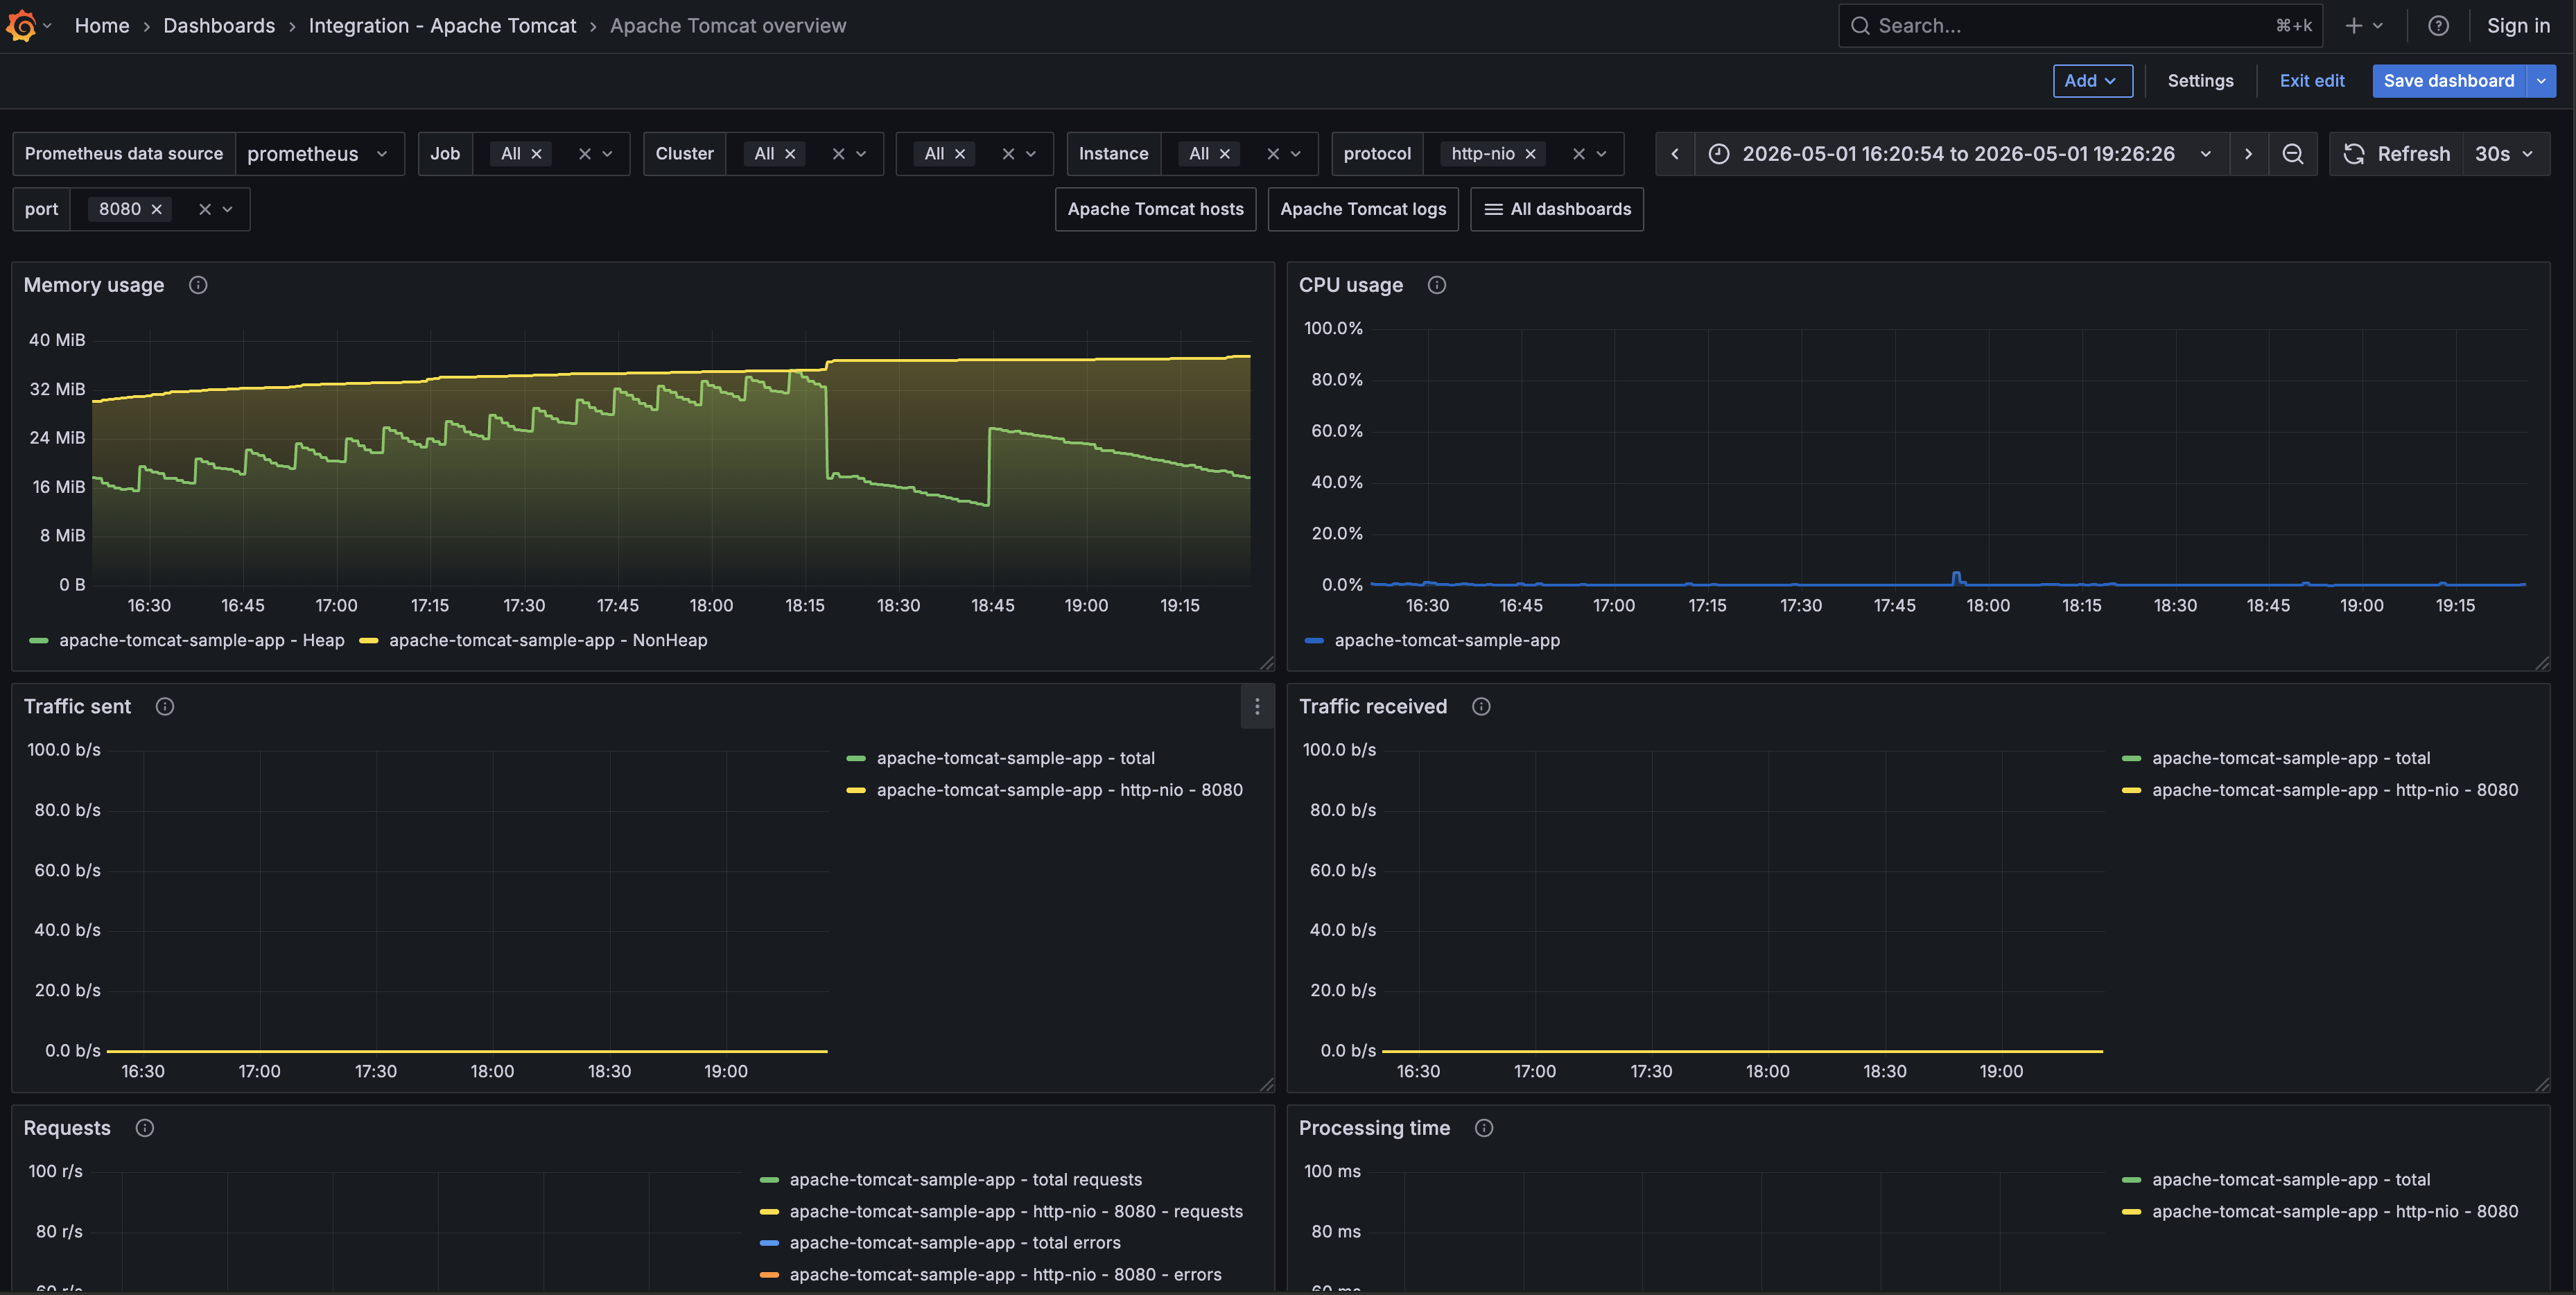The image size is (2576, 1295).
Task: Open dashboard Settings
Action: 2200,81
